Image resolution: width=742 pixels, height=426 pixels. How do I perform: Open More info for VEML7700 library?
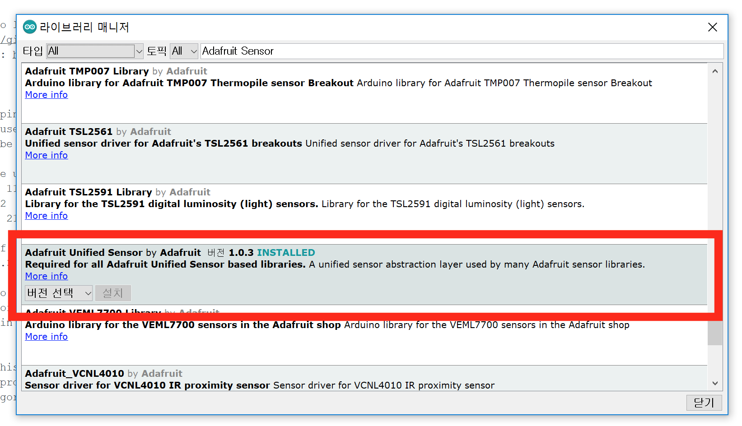pos(47,337)
